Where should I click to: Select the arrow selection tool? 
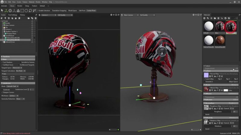pos(2,10)
